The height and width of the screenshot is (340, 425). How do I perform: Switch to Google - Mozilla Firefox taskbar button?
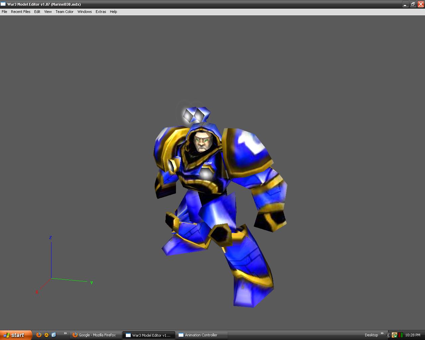pyautogui.click(x=96, y=335)
